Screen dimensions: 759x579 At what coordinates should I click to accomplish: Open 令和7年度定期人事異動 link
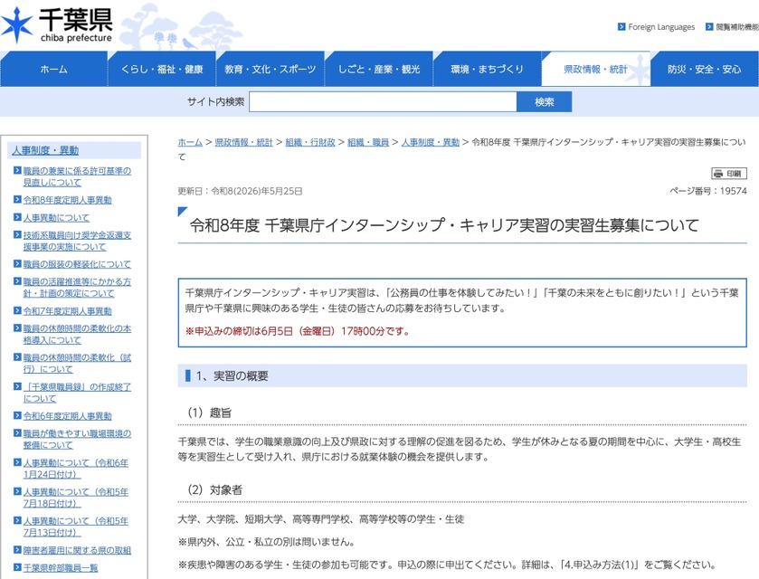(x=67, y=311)
